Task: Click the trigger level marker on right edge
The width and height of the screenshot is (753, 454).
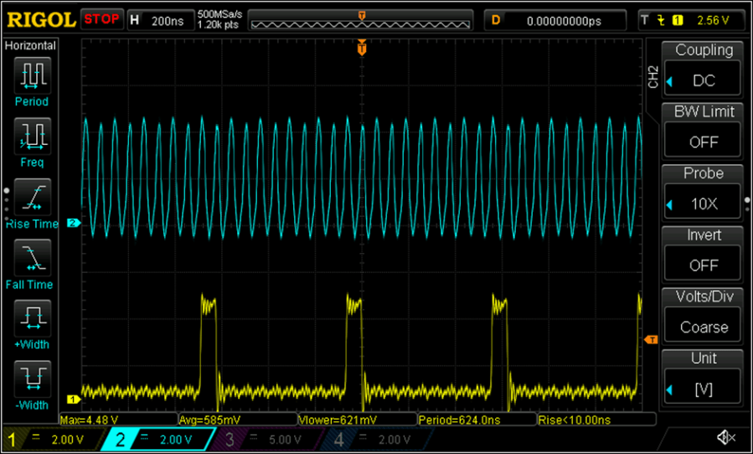Action: pyautogui.click(x=650, y=339)
